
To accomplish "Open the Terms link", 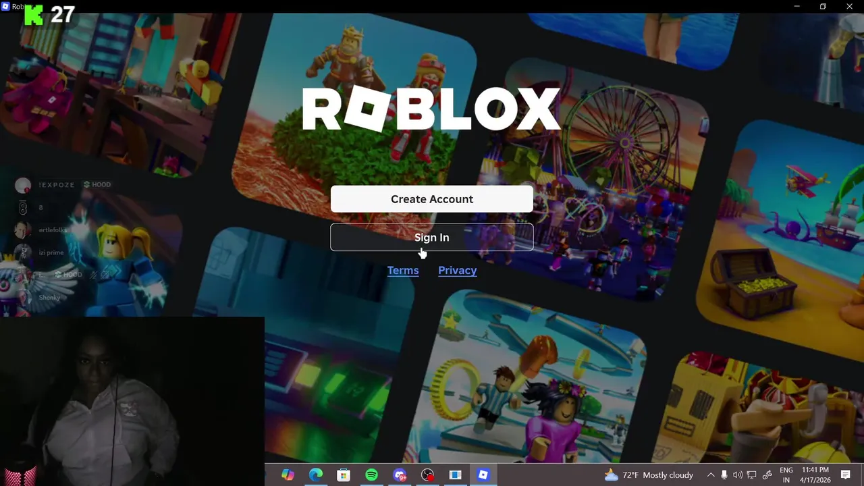I will (403, 270).
